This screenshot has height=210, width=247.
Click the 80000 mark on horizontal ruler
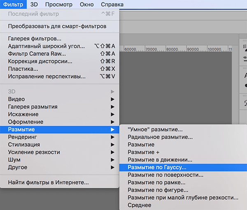172,49
